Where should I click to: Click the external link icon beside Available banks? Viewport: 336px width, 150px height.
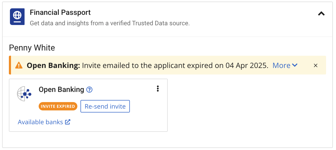(68, 122)
